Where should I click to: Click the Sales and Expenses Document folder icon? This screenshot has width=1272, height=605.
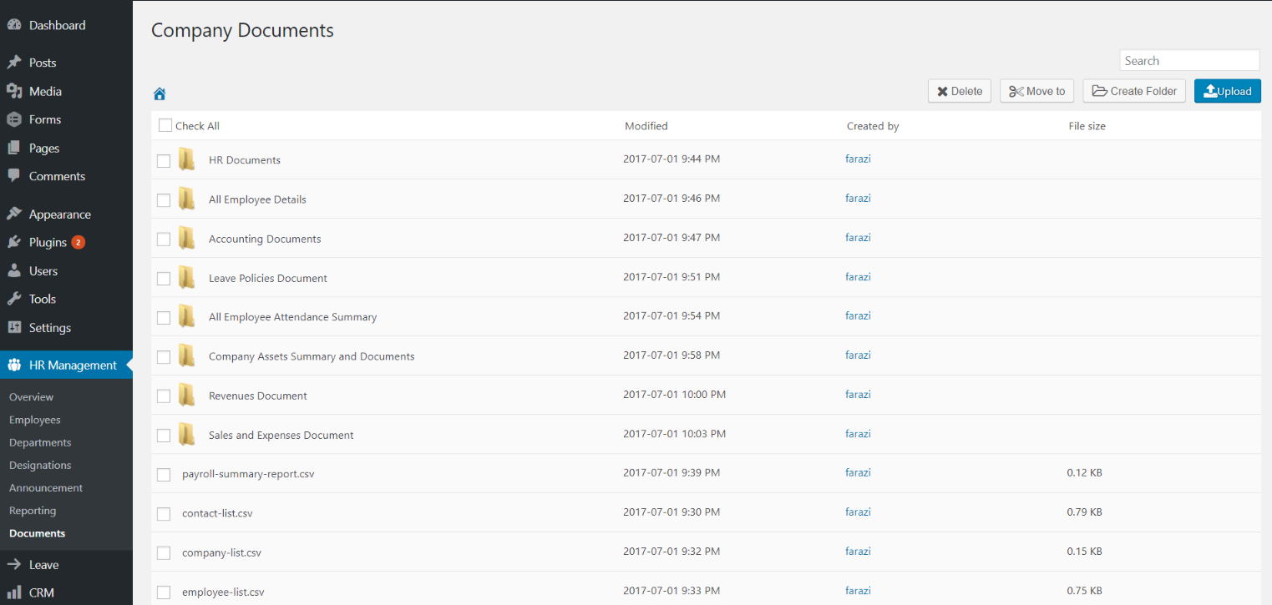[x=187, y=434]
